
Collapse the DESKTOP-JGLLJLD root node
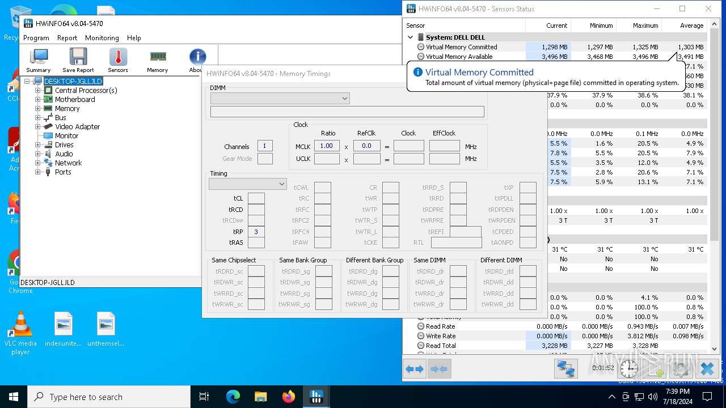pos(27,81)
